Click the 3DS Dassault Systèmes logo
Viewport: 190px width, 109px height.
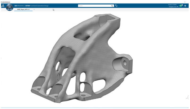tap(3, 6)
